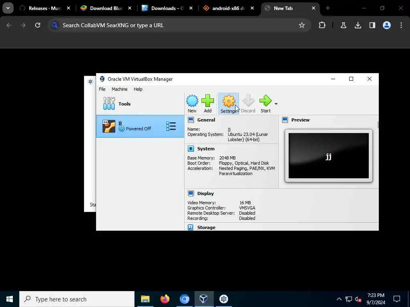Open a new browser tab
410x307 pixels.
click(x=328, y=8)
